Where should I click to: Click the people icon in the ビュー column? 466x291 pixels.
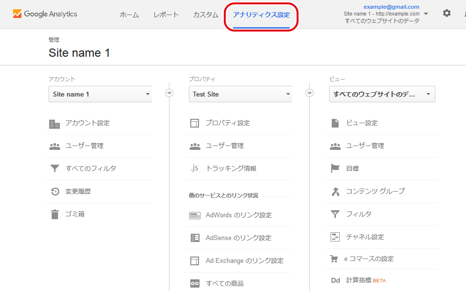(335, 146)
